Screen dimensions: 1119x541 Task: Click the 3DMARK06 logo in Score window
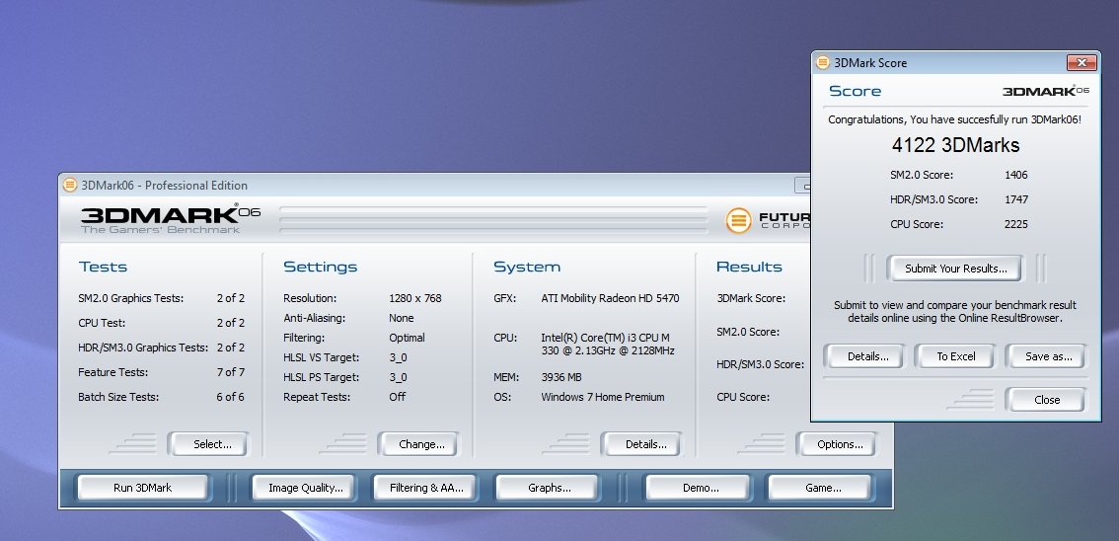[x=1046, y=91]
